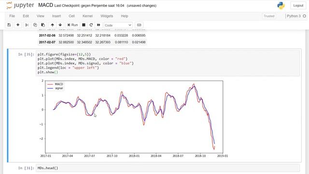Open the View menu

pyautogui.click(x=41, y=16)
